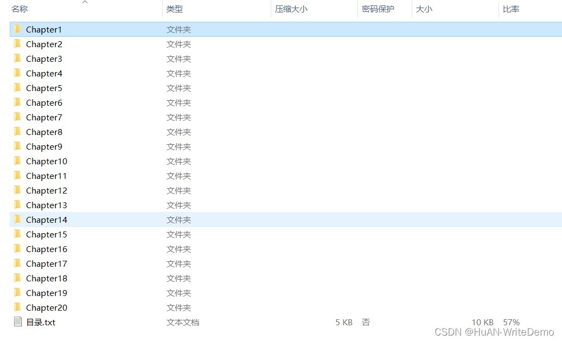Sort by 大小 column header
Viewport: 562px width, 341px height.
[424, 9]
